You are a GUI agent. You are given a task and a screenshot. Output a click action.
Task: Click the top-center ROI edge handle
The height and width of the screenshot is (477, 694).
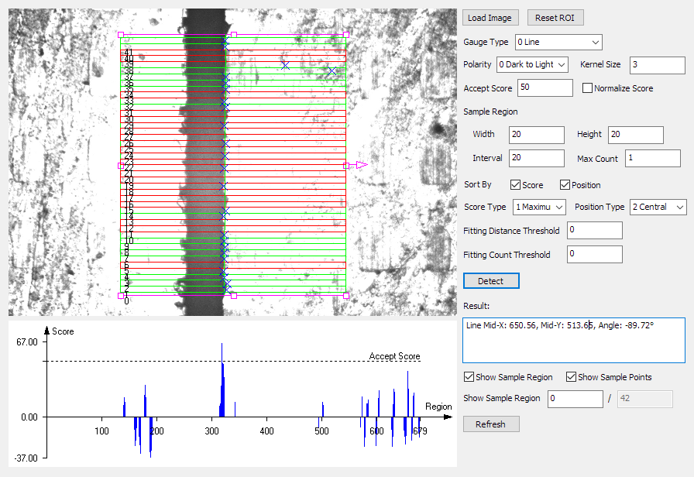[234, 35]
